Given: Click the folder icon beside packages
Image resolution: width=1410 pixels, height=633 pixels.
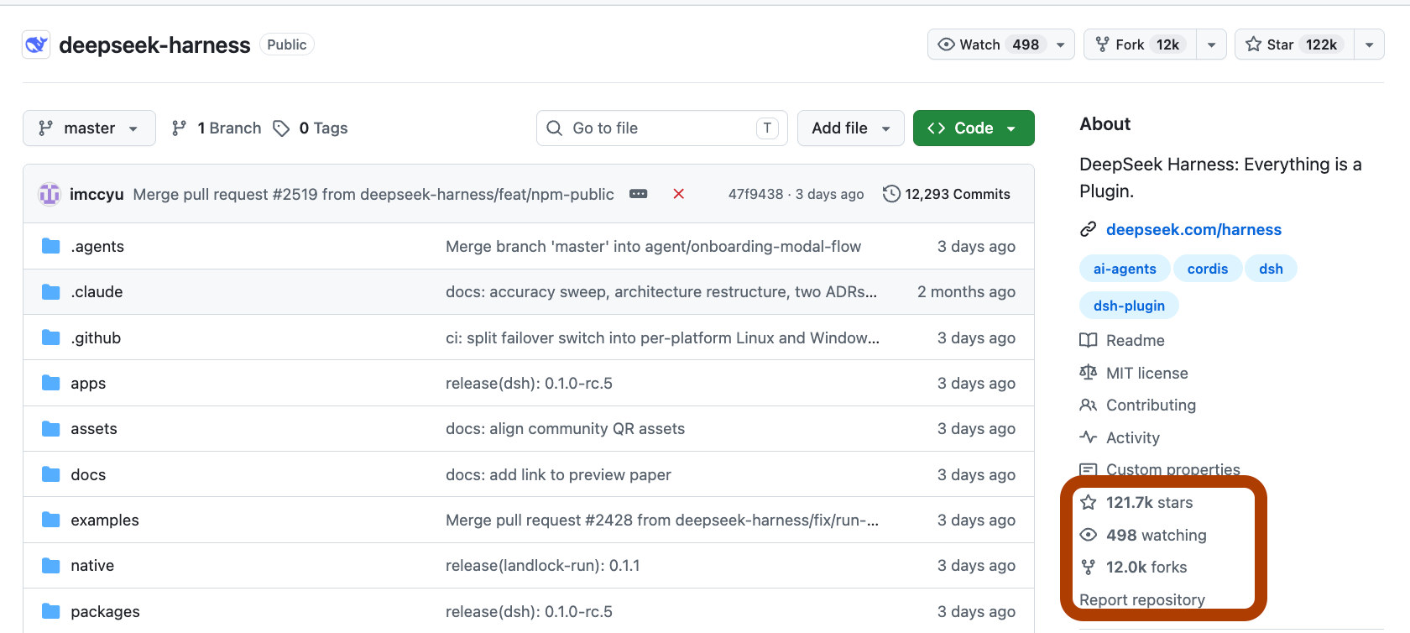Looking at the screenshot, I should point(51,611).
